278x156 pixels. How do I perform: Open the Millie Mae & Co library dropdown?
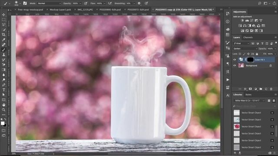249,101
